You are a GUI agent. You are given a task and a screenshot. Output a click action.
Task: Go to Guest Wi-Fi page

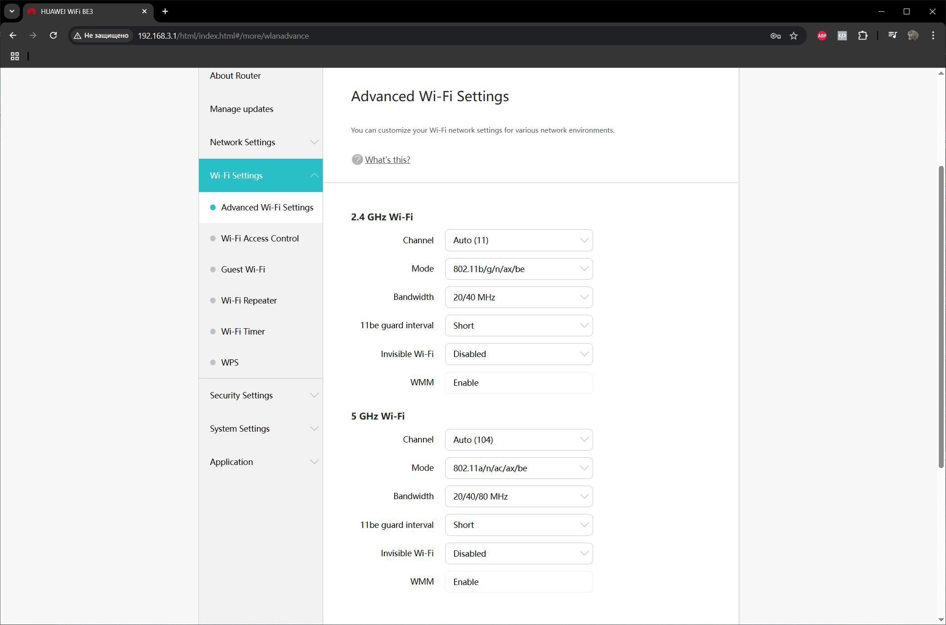[243, 269]
